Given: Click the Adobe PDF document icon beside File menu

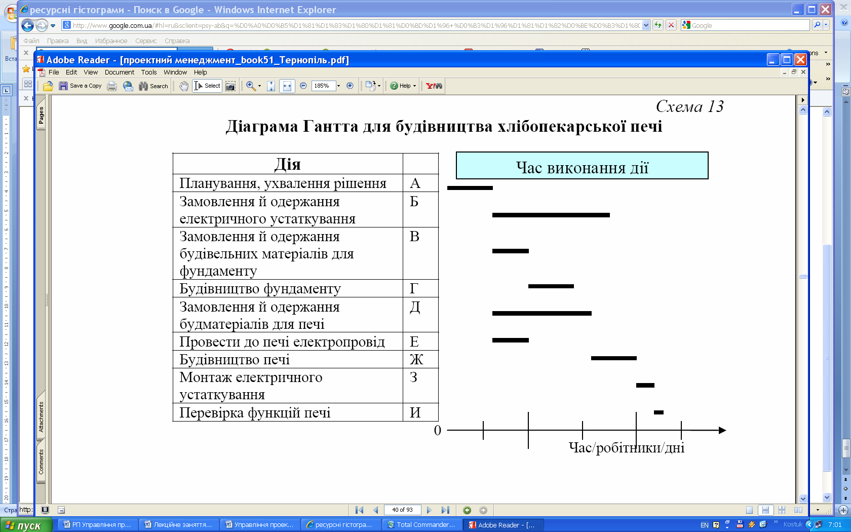Looking at the screenshot, I should 42,72.
